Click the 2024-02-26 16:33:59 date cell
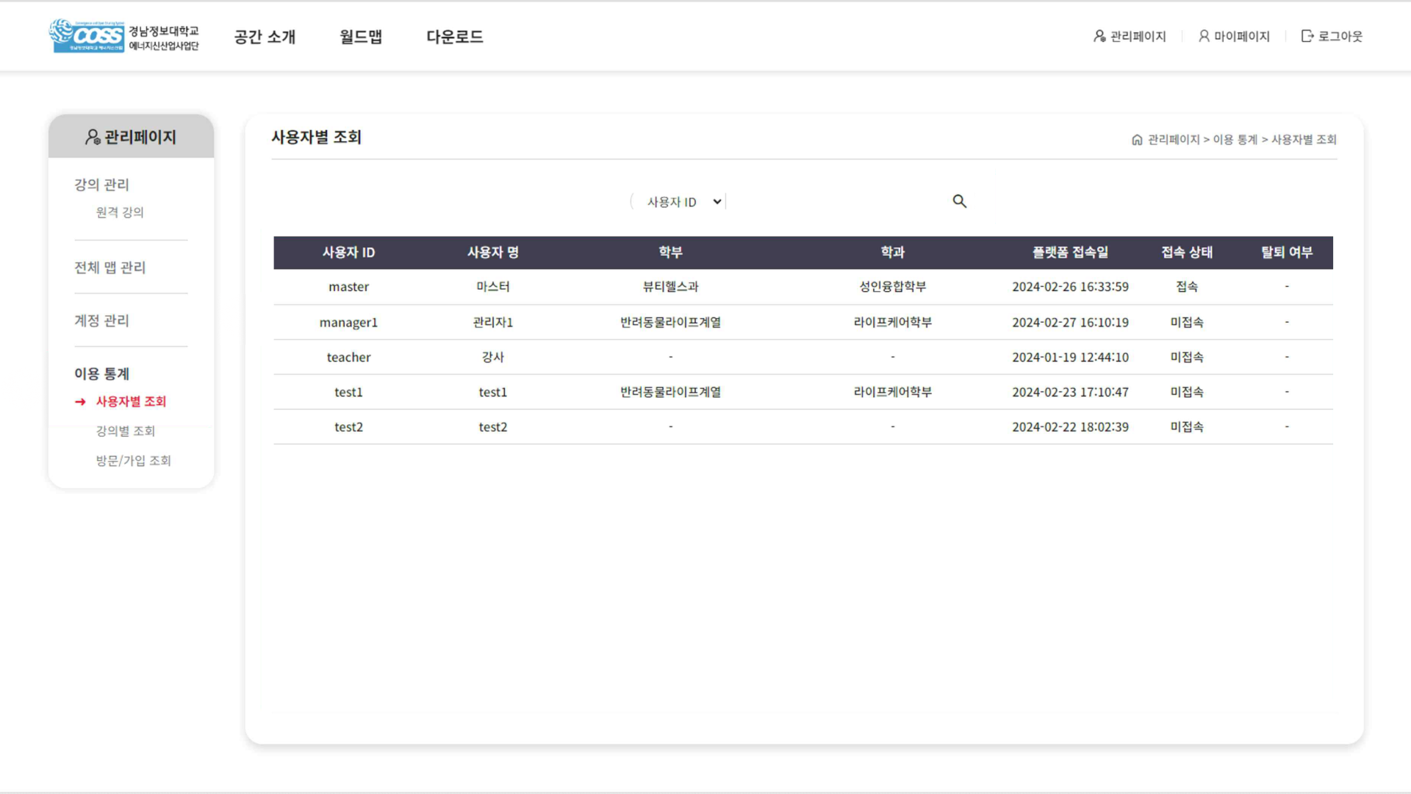The height and width of the screenshot is (794, 1411). (x=1070, y=287)
